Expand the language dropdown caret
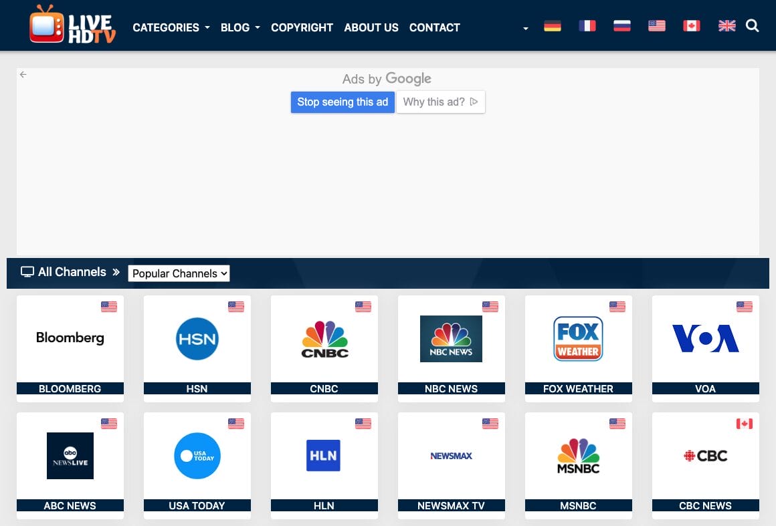 [526, 29]
